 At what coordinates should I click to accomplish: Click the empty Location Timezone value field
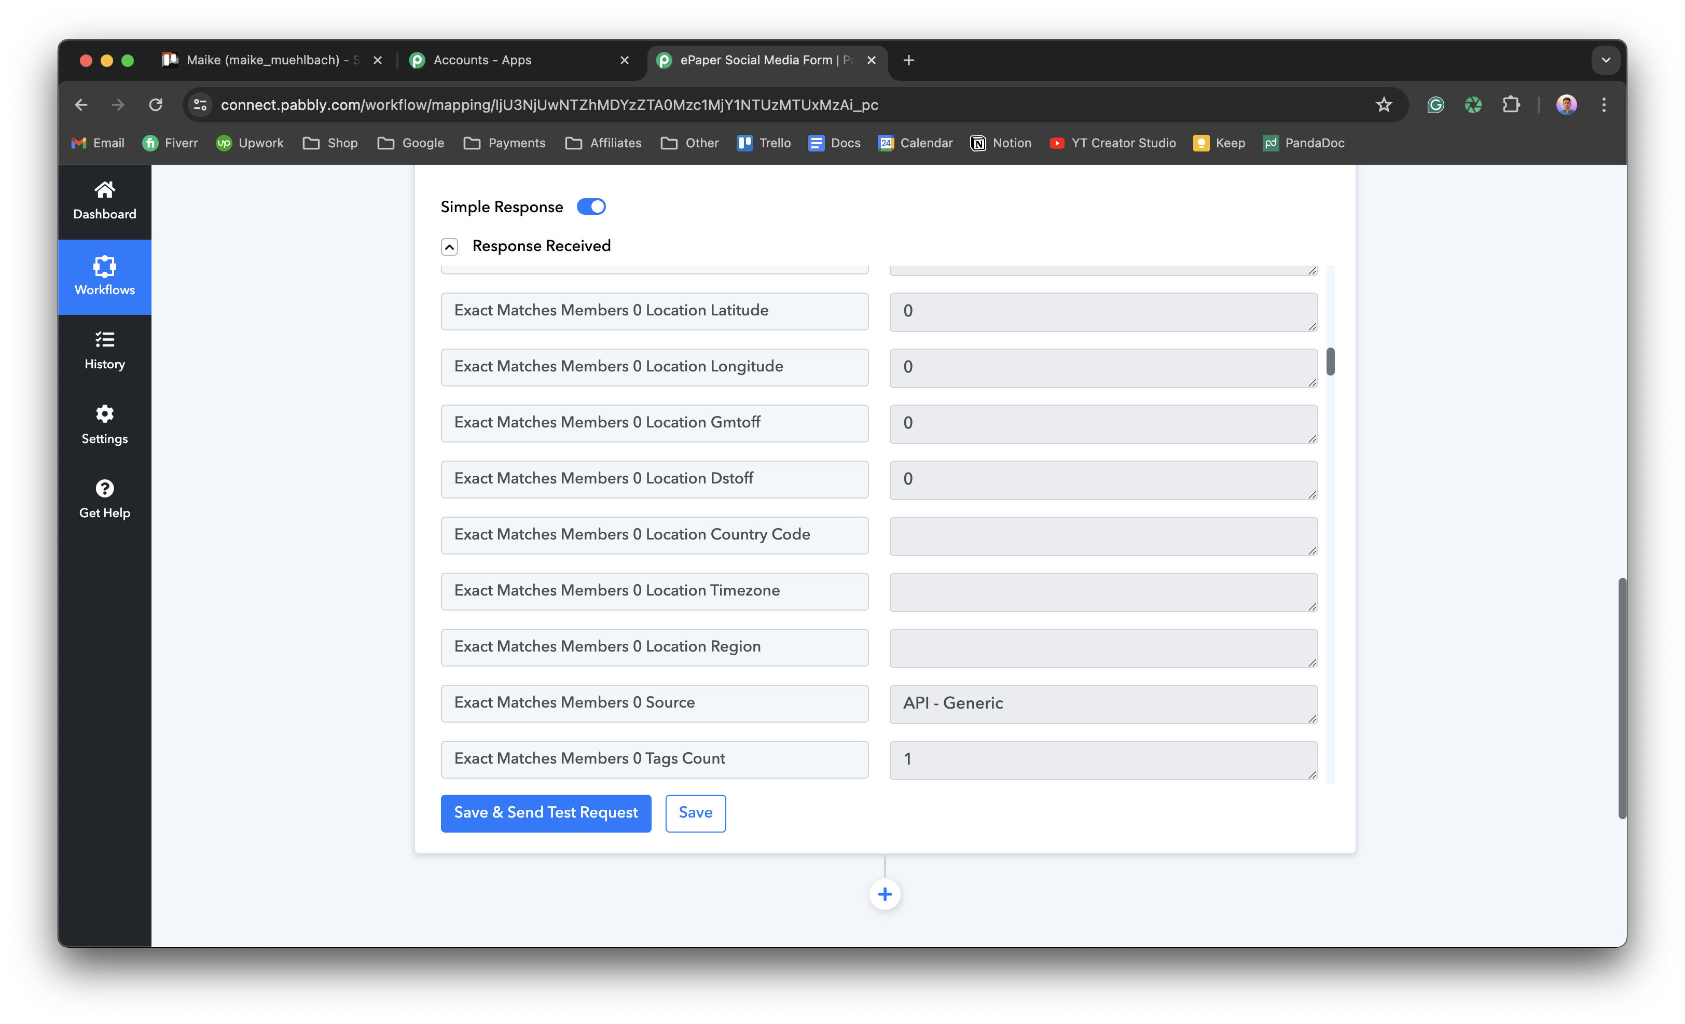(x=1103, y=592)
